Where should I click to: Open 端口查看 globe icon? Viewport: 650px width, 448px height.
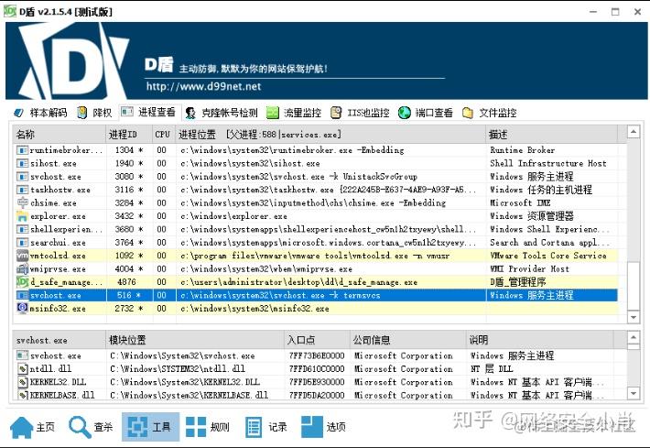coord(404,113)
